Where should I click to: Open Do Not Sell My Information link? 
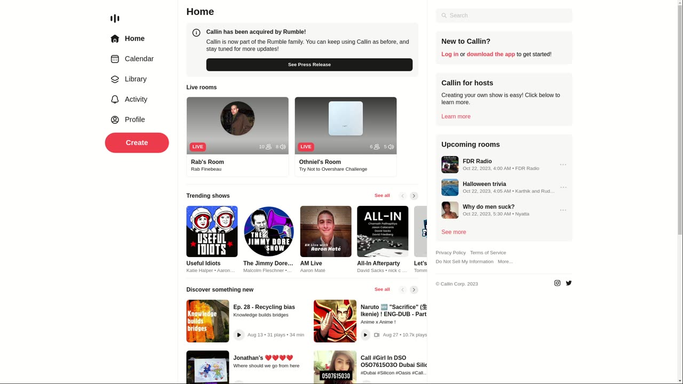(x=464, y=261)
